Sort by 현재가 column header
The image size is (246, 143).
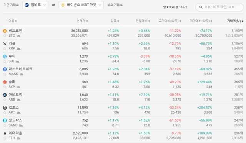coord(82,21)
